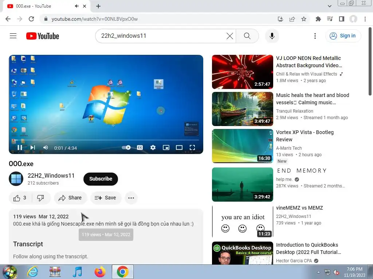
Task: Click the browser forward arrow
Action: click(20, 19)
